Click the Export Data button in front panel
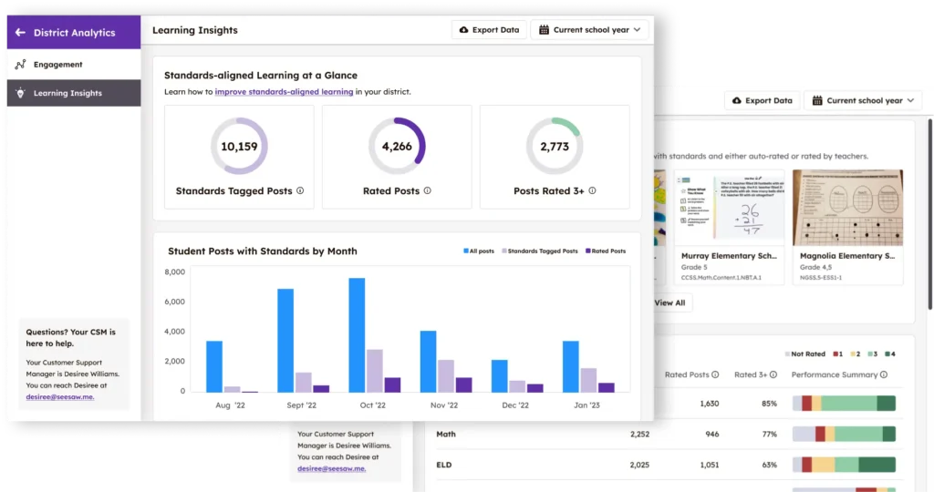Image resolution: width=934 pixels, height=492 pixels. (x=489, y=30)
